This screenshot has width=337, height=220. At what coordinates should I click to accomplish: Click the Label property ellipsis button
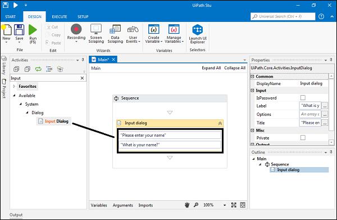[x=325, y=106]
